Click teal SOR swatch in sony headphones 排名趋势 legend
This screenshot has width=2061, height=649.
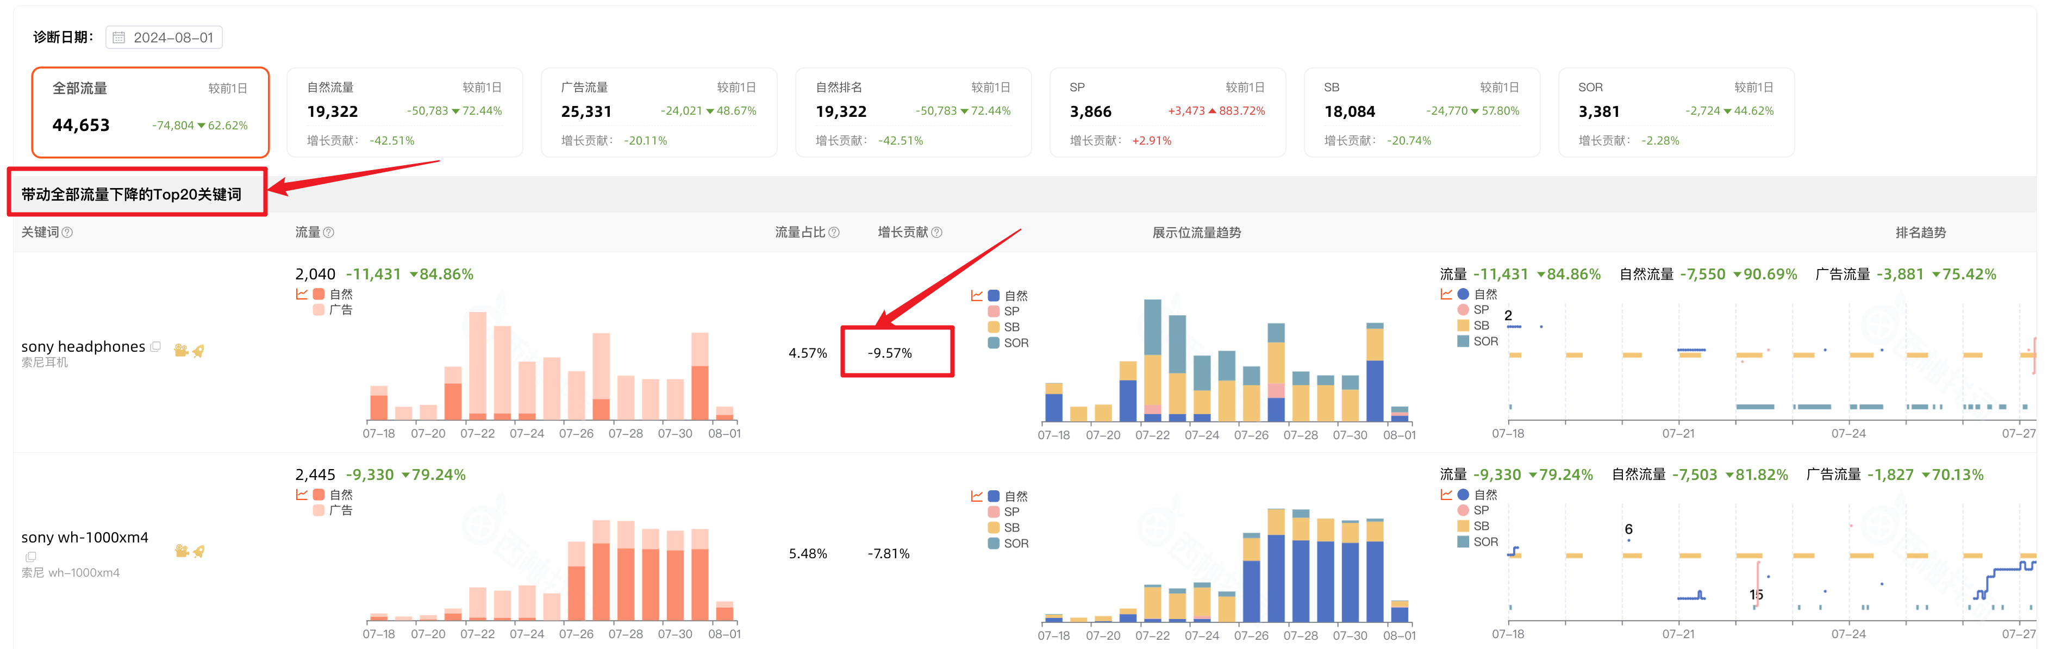click(x=1463, y=341)
